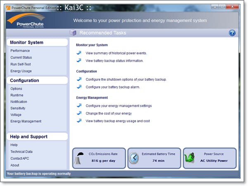The image size is (248, 186).
Task: Select Run Self-Test from Monitor System
Action: (x=21, y=64)
